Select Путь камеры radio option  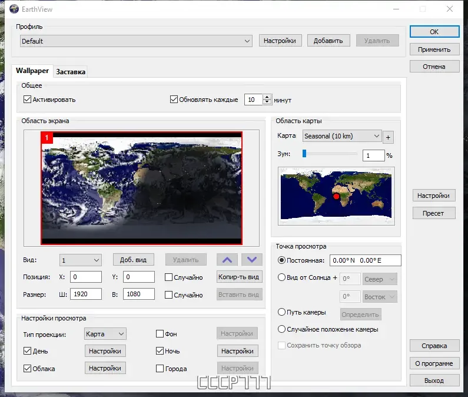coord(281,312)
